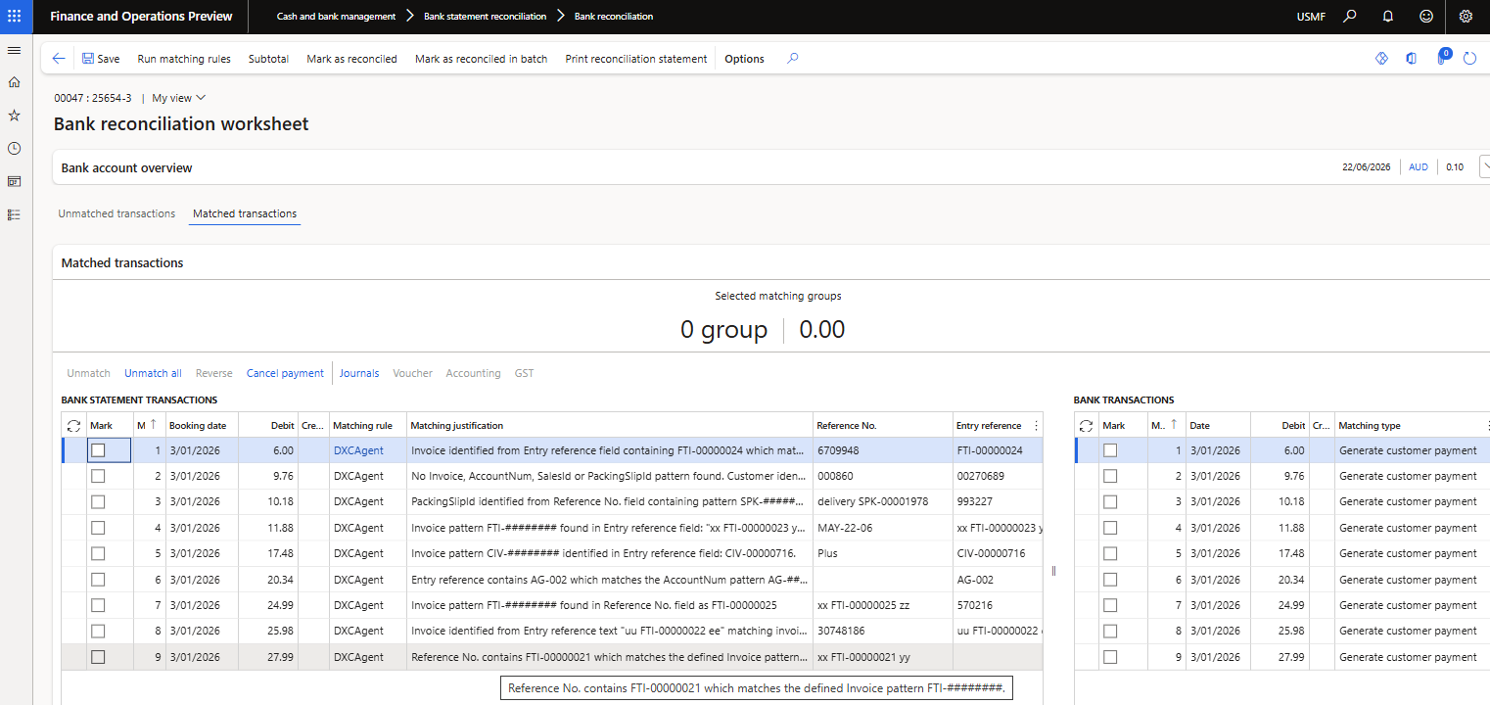1490x705 pixels.
Task: Click the Power Apps diamond icon
Action: click(x=1381, y=59)
